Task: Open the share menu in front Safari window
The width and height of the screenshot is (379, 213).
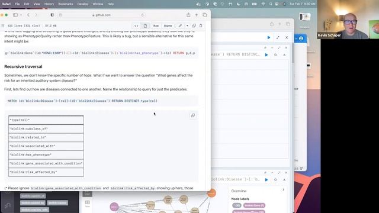Action: pyautogui.click(x=188, y=15)
